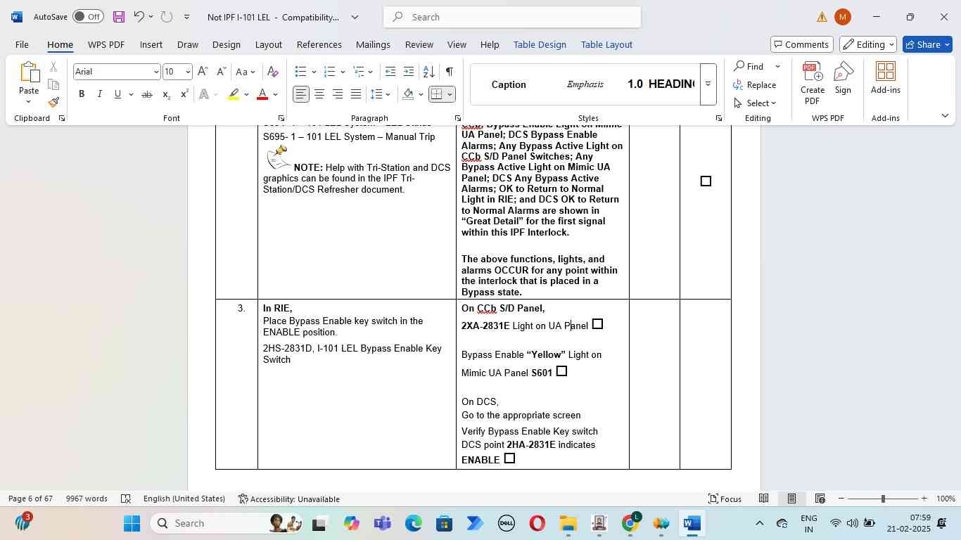961x540 pixels.
Task: Undo the last action
Action: 139,17
